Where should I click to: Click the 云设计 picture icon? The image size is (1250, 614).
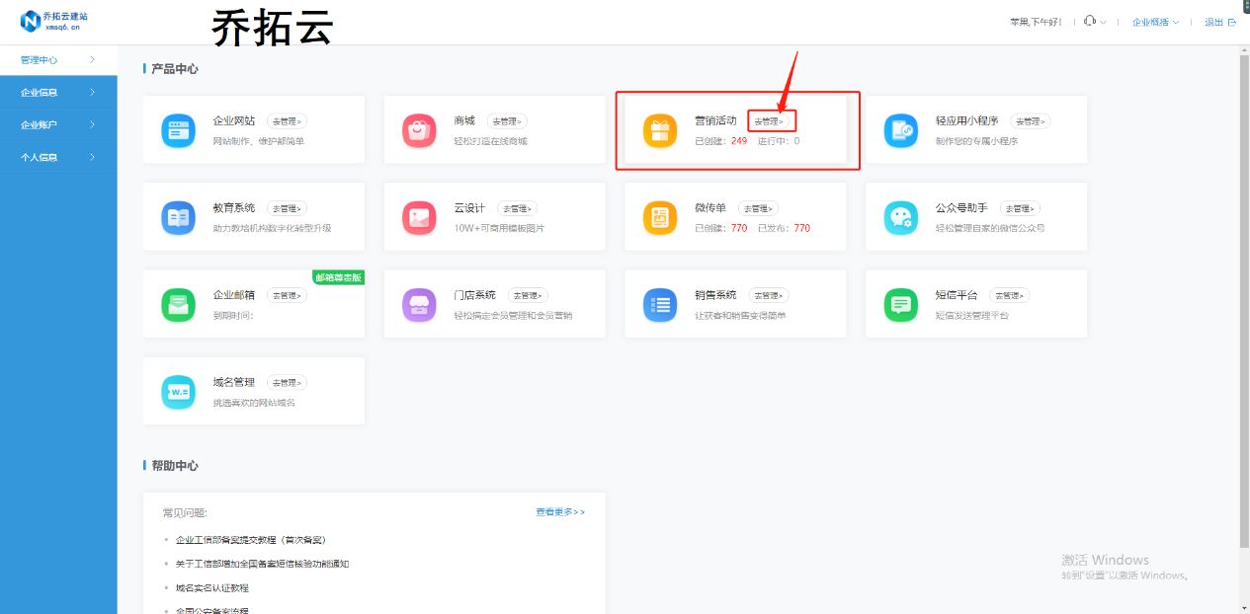click(x=419, y=217)
